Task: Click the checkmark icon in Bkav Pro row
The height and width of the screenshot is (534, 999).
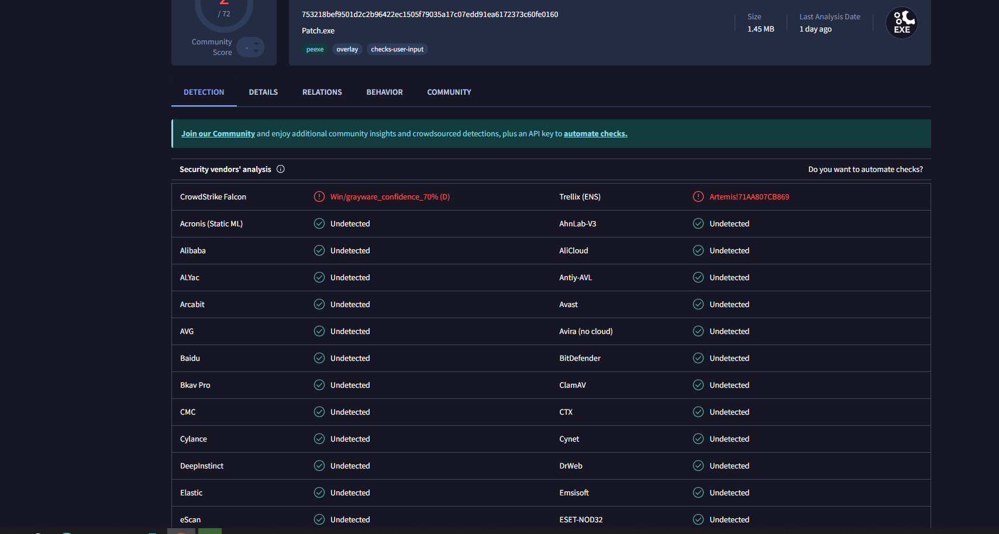Action: [x=319, y=385]
